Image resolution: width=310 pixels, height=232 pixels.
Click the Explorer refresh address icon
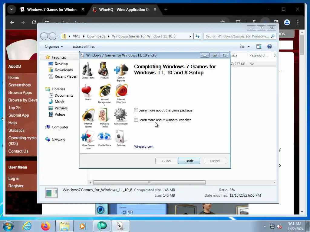point(197,36)
